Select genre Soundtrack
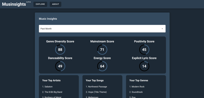 coord(136,92)
